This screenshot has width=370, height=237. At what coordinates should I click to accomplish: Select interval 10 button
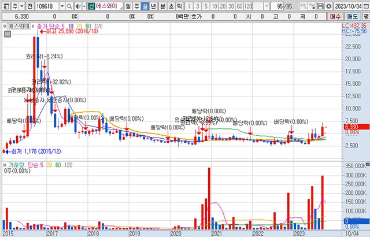pos(214,6)
